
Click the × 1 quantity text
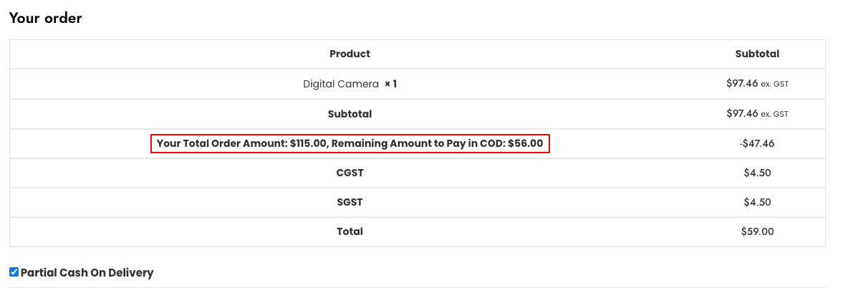coord(391,85)
